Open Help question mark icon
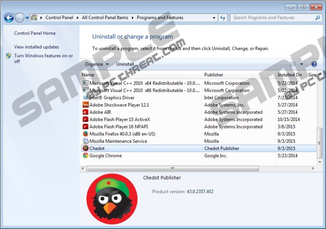 314,64
